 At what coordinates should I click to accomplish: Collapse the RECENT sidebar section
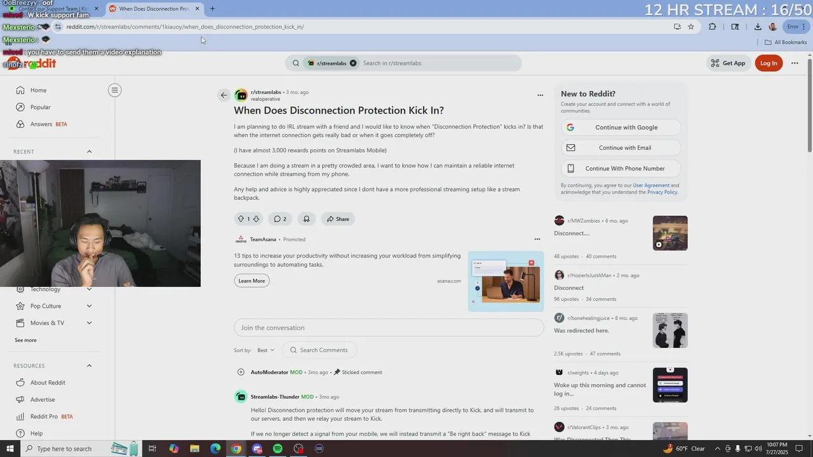pos(89,152)
